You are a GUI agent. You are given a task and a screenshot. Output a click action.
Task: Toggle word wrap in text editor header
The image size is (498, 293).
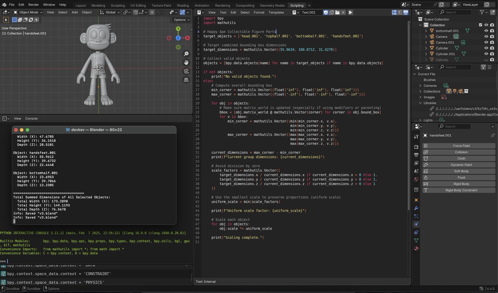tap(400, 12)
